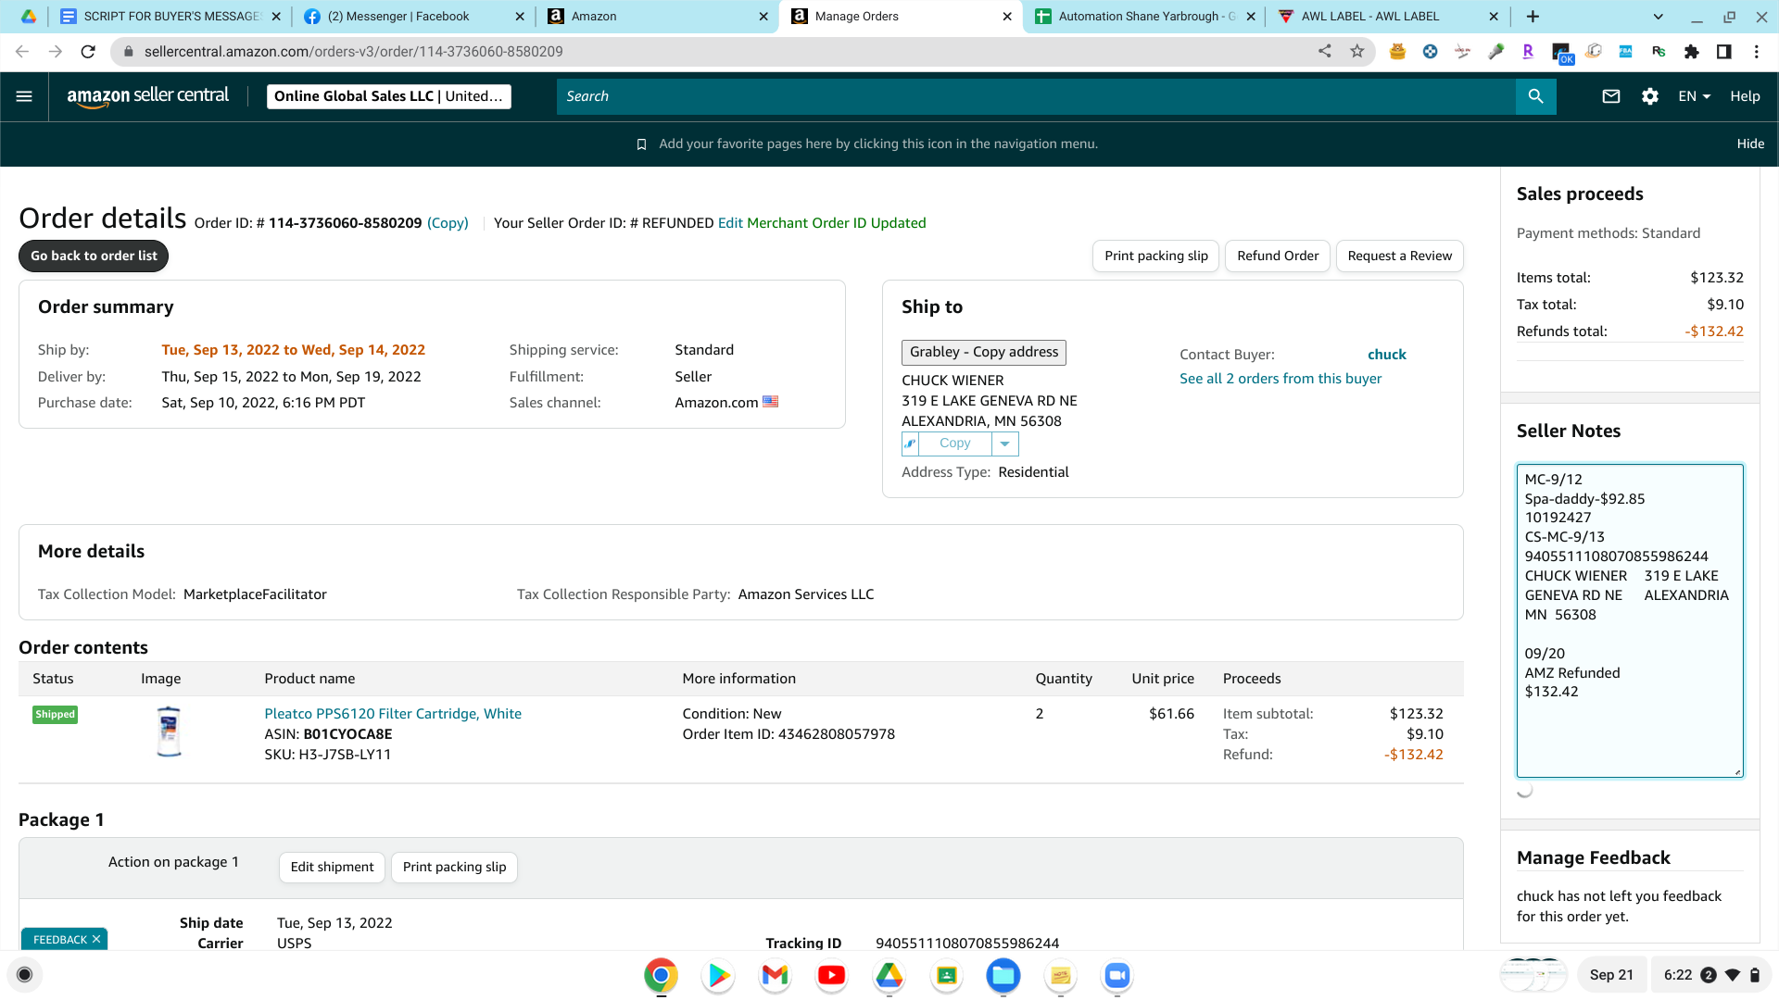Open the EN language dropdown

1695,96
